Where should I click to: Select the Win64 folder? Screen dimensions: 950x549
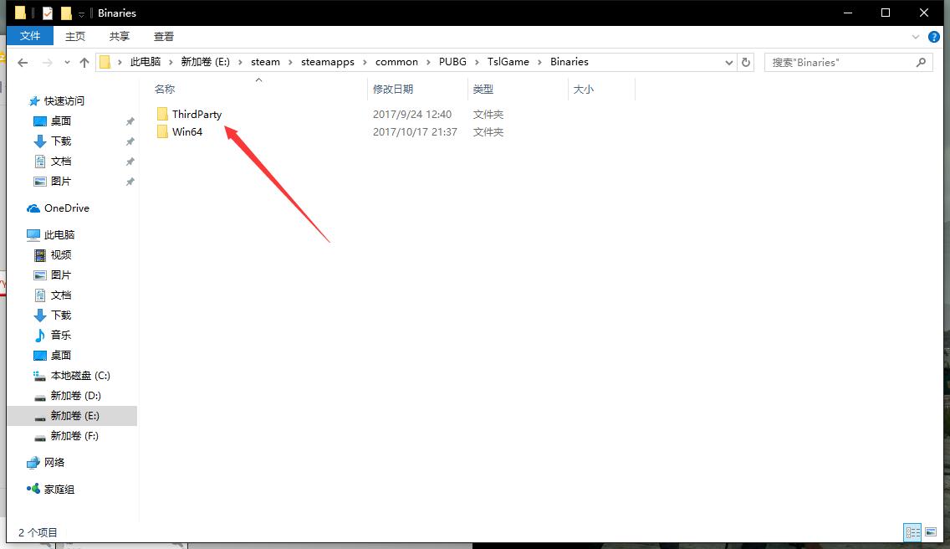pyautogui.click(x=187, y=131)
